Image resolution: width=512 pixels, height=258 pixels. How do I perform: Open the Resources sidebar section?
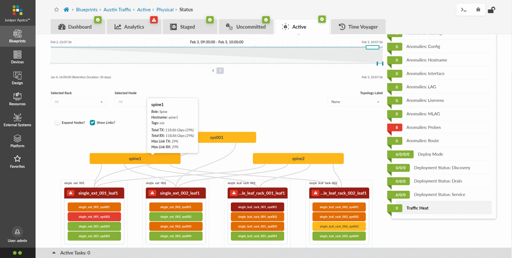17,99
